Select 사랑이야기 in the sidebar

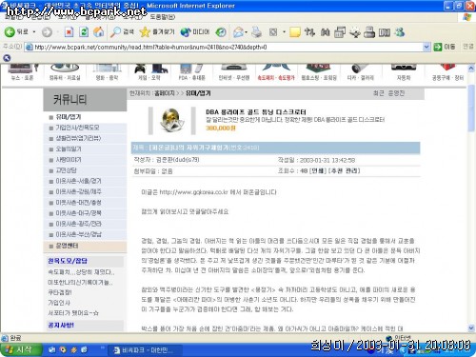coord(69,160)
